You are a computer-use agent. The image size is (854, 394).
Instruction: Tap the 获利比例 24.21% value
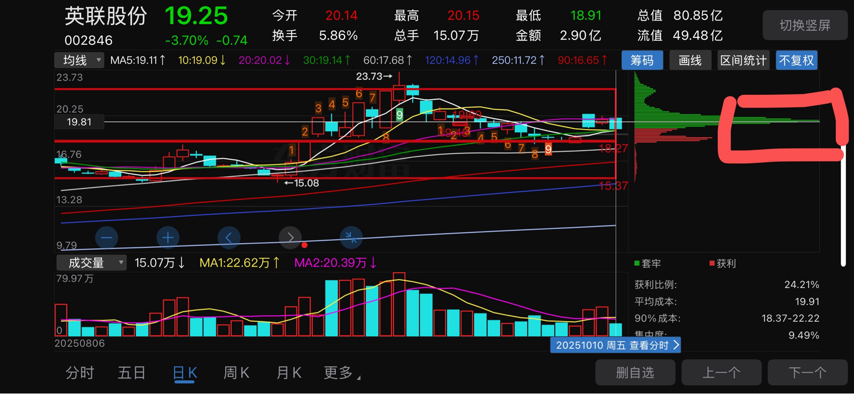[802, 285]
